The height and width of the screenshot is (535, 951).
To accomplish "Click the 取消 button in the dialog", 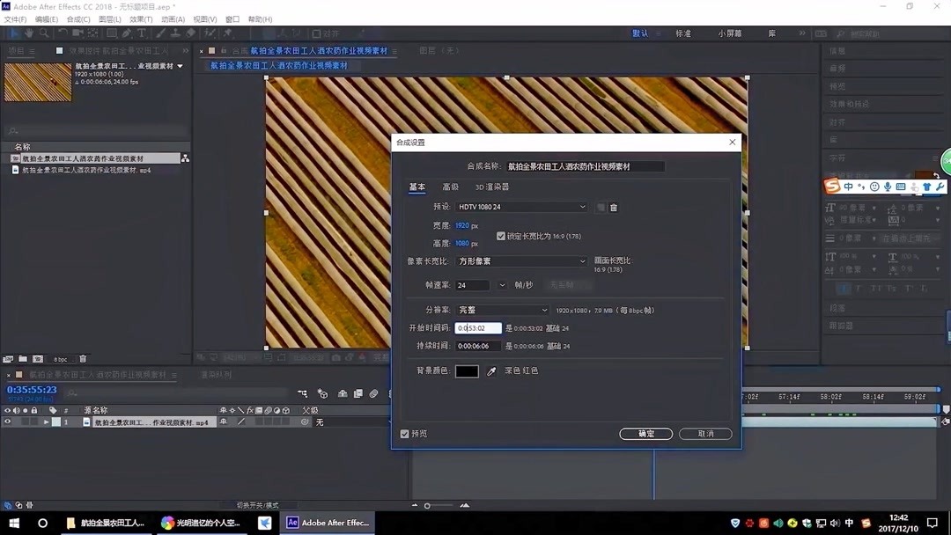I will point(704,433).
